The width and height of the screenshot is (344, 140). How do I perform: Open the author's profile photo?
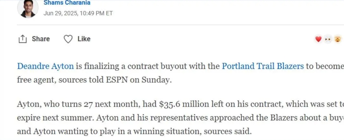(28, 8)
